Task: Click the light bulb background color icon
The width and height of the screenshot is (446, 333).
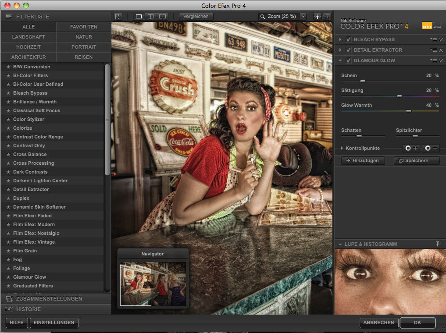Action: [x=317, y=17]
